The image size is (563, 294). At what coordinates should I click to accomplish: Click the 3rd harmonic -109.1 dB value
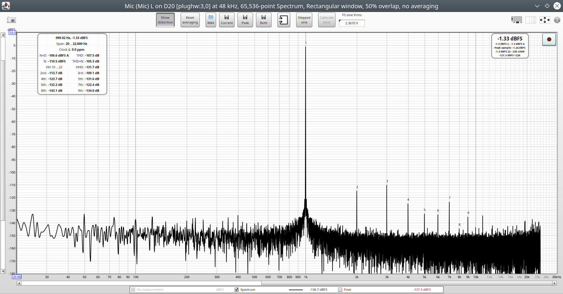(x=92, y=73)
